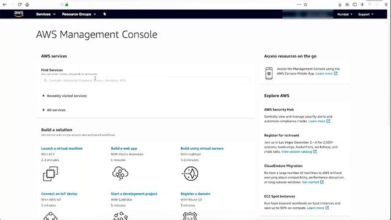The height and width of the screenshot is (220, 391).
Task: Click the mobile app phone icon
Action: (x=269, y=73)
